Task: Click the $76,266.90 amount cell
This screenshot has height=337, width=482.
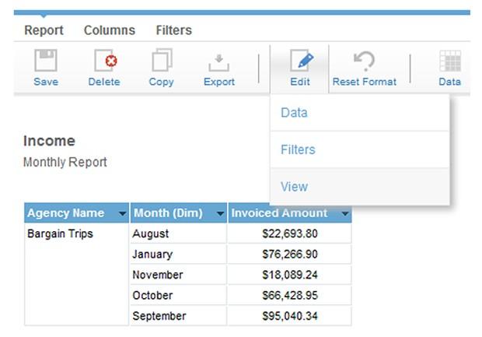Action: tap(289, 255)
